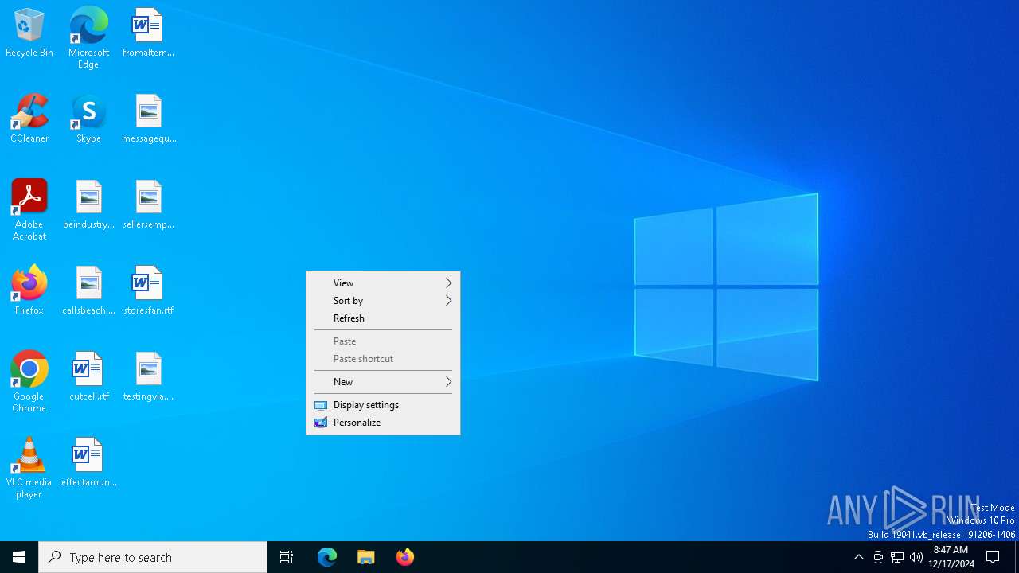Select the Skype desktop shortcut
The width and height of the screenshot is (1019, 573).
coord(88,119)
